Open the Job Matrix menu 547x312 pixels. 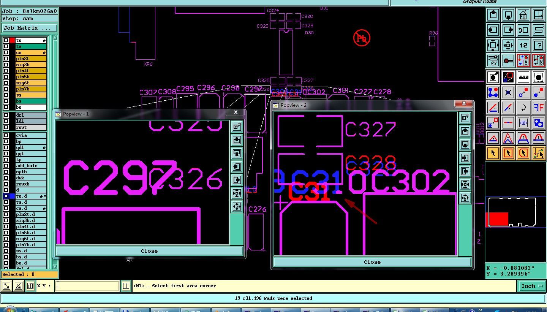[29, 28]
